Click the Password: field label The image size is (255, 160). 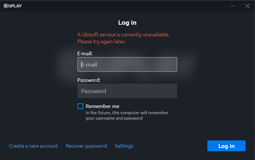(x=89, y=80)
